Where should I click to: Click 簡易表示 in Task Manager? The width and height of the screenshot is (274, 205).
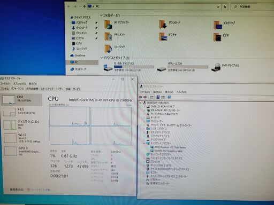[17, 190]
